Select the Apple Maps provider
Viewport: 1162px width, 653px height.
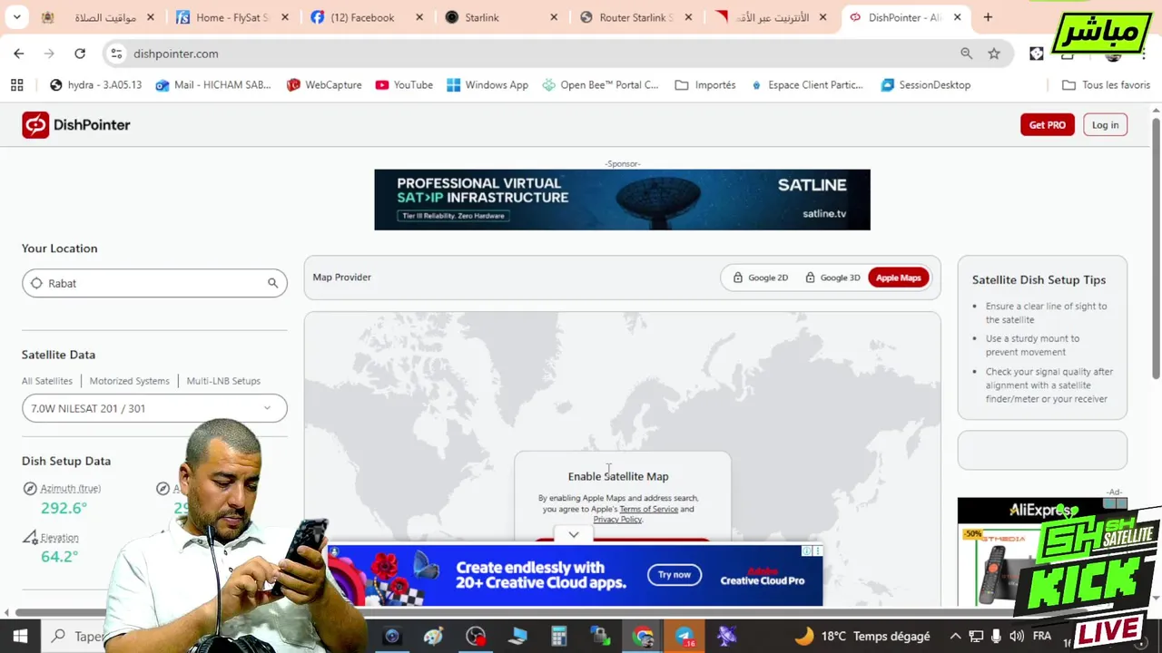pyautogui.click(x=898, y=278)
